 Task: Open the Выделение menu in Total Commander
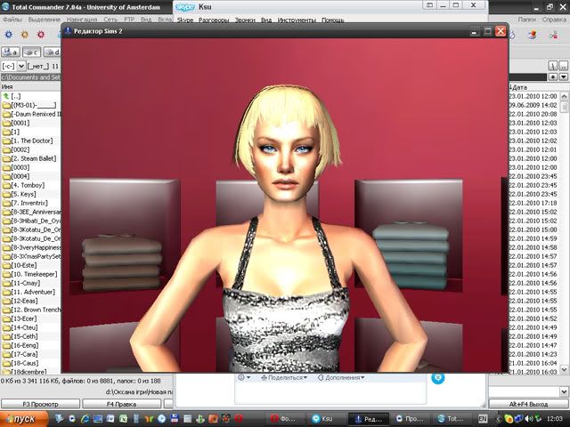45,20
